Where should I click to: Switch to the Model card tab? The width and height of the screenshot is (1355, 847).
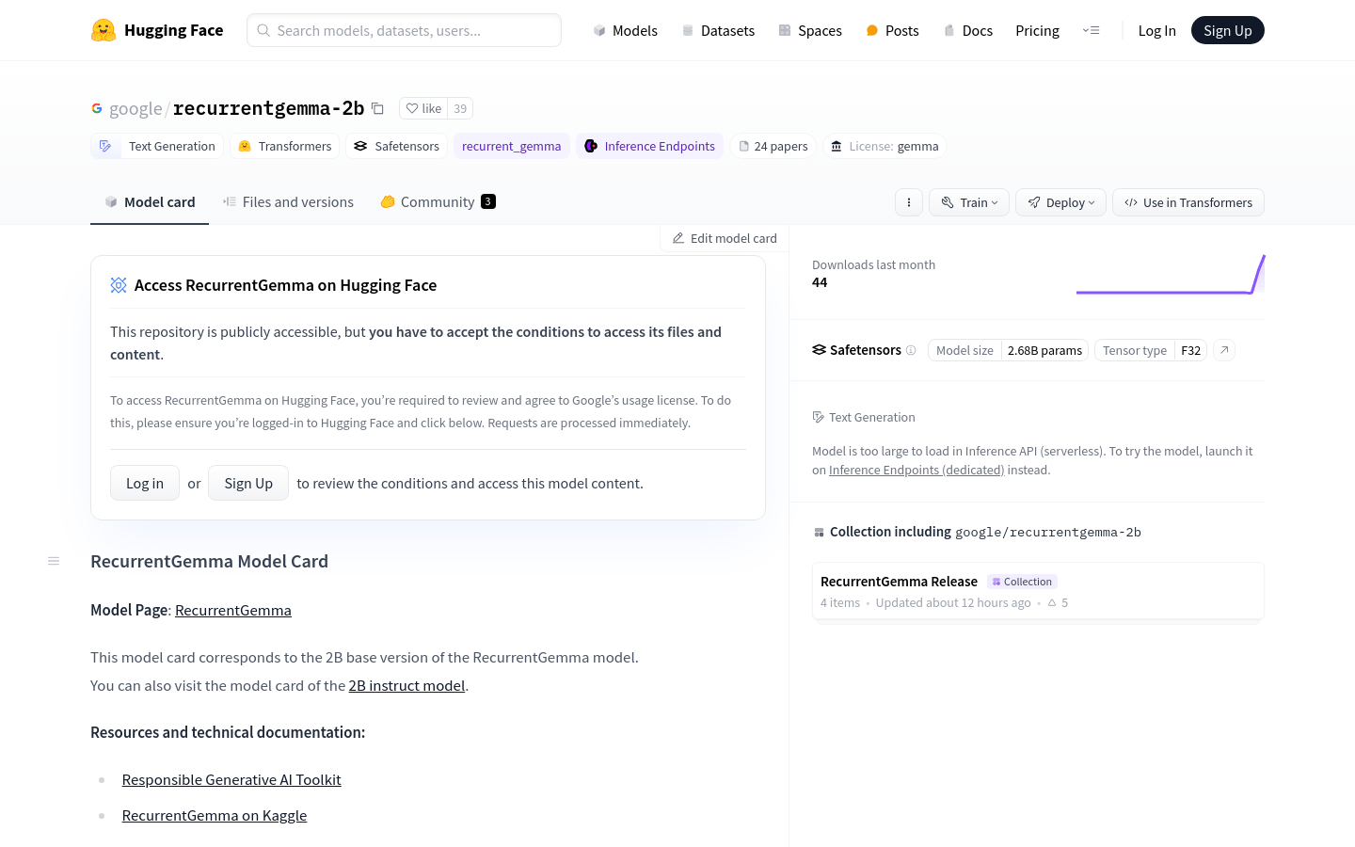pyautogui.click(x=150, y=202)
